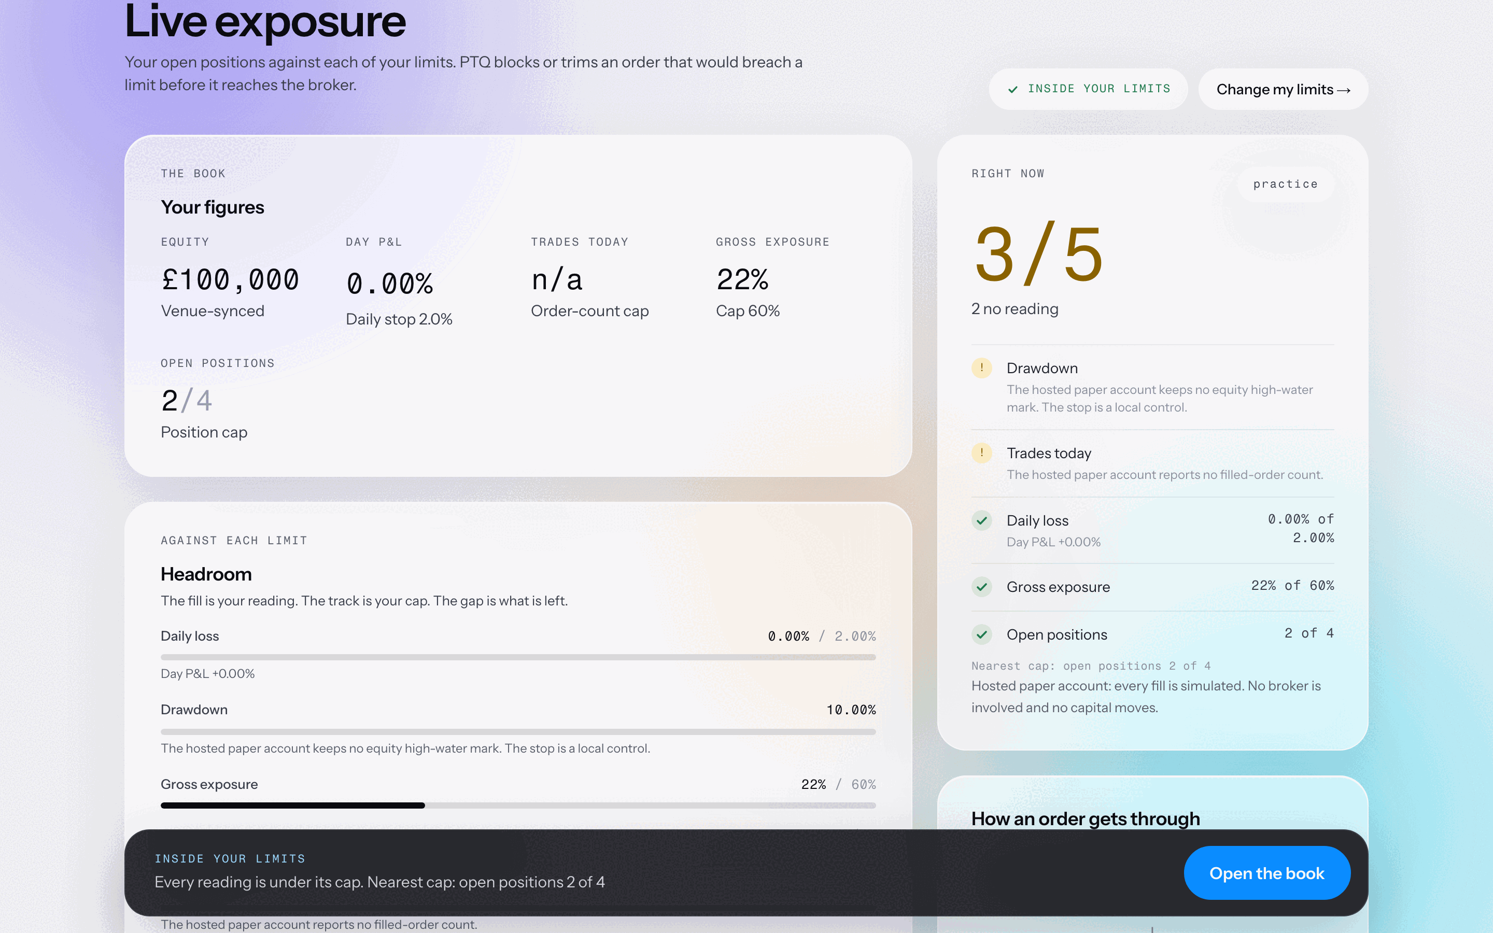Select the Nearest cap: open positions 2 of 4 line

tap(1091, 666)
